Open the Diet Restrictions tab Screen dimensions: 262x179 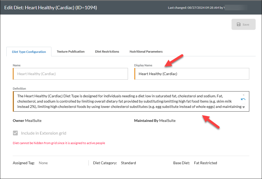(107, 52)
